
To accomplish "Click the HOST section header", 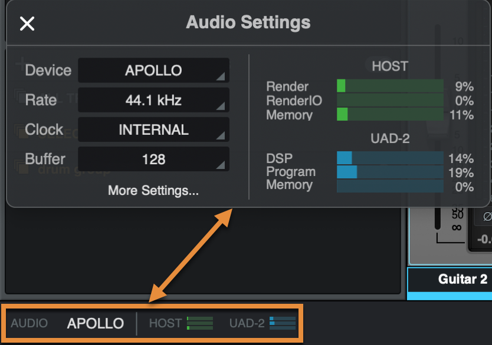I will click(x=389, y=66).
